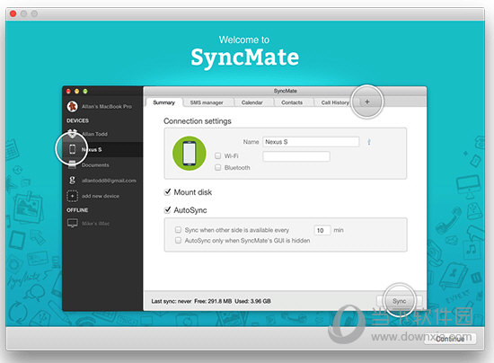Click the Sync button

pyautogui.click(x=399, y=301)
